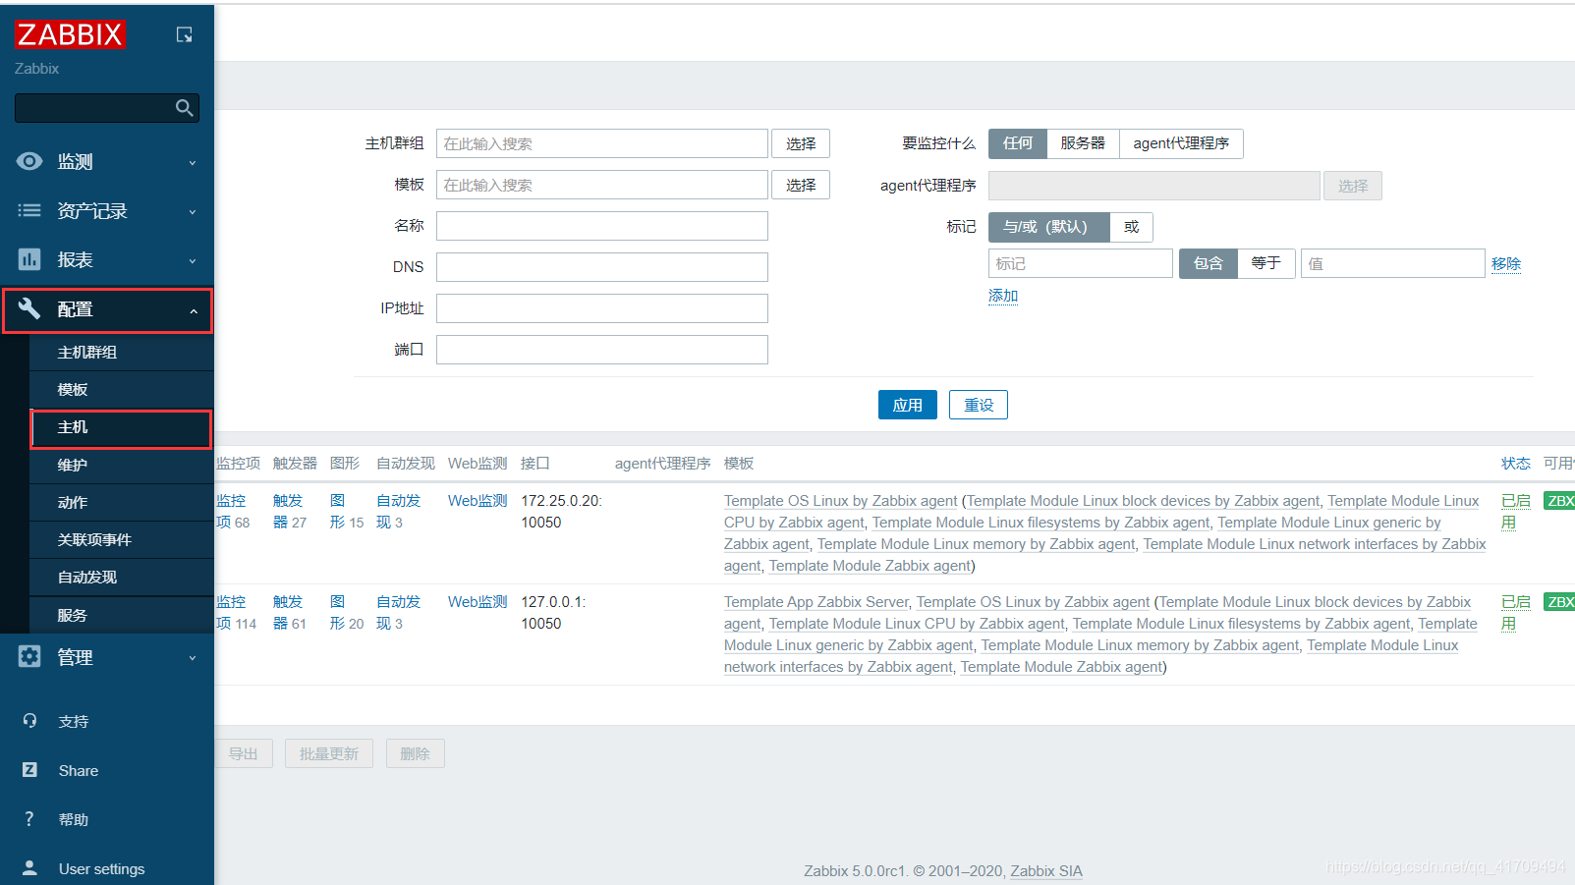1575x885 pixels.
Task: Click the user icon for User settings
Action: 29,868
